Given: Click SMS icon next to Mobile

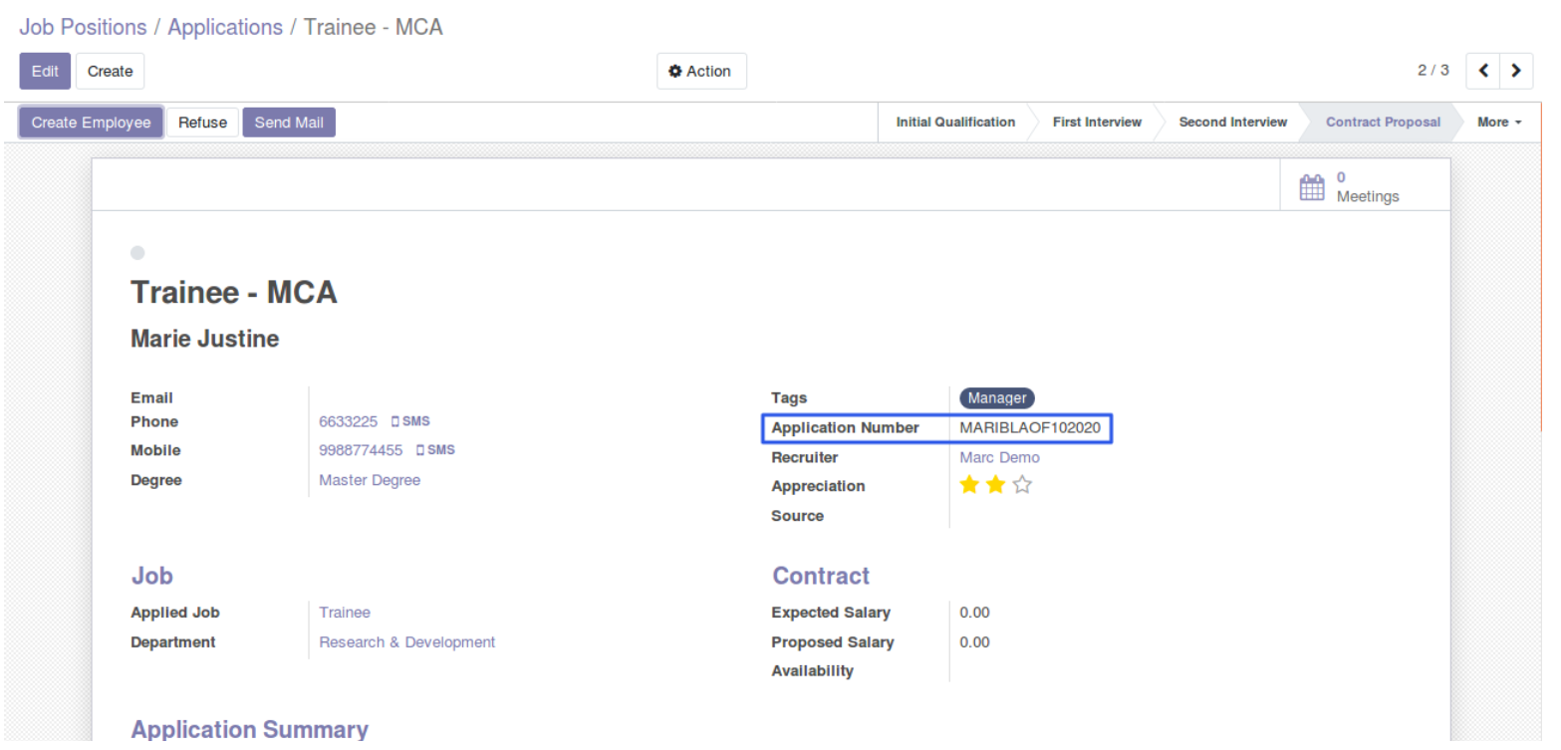Looking at the screenshot, I should [435, 450].
